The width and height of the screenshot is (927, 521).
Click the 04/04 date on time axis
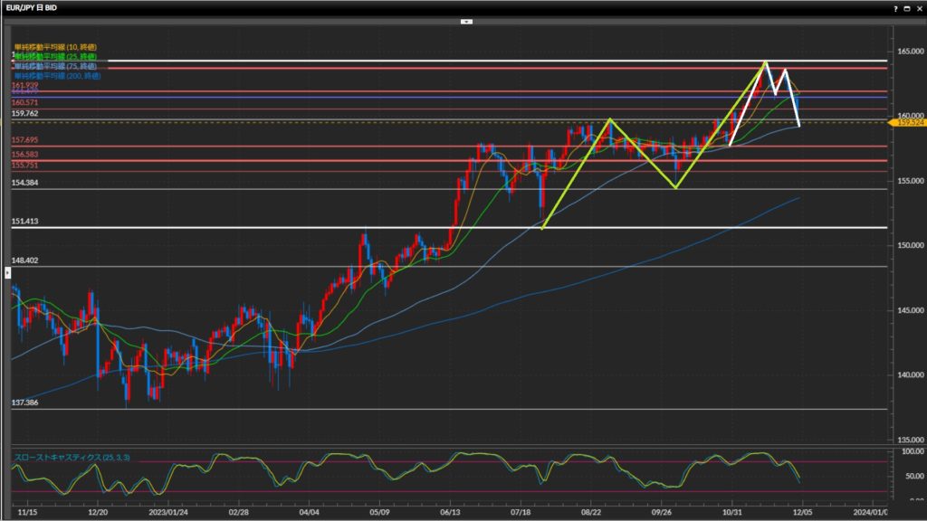pos(309,511)
